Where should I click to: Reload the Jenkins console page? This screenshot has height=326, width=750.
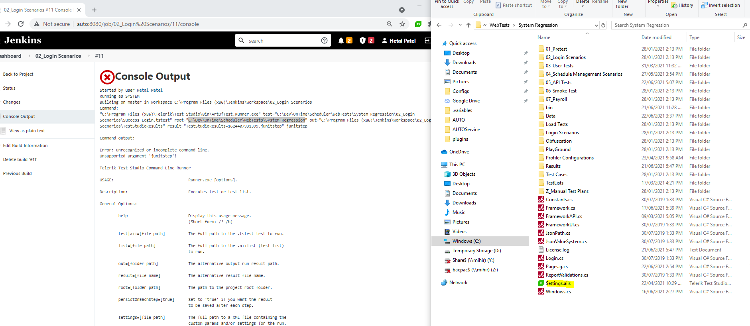(x=21, y=24)
